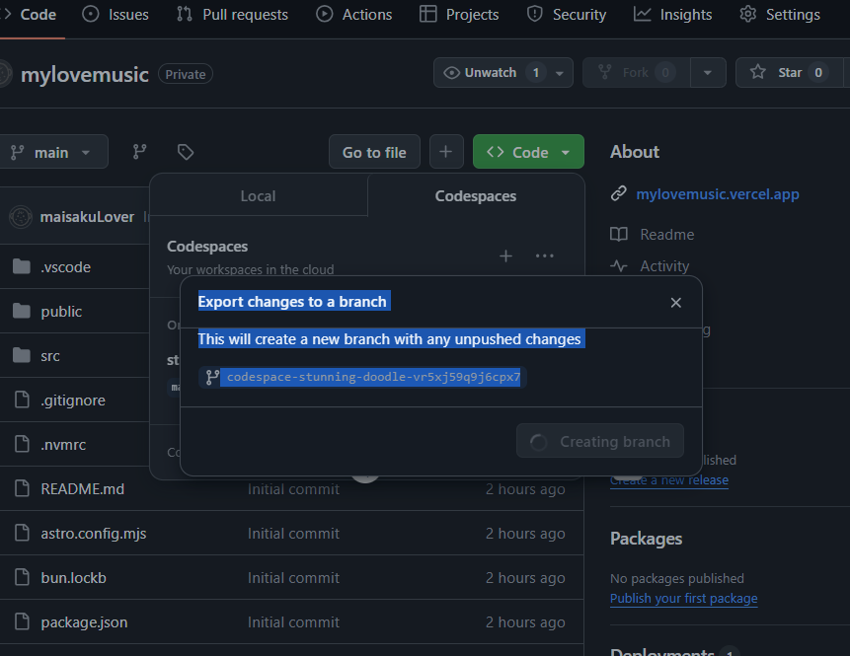Click the Fork button
This screenshot has height=656, width=850.
[x=637, y=73]
